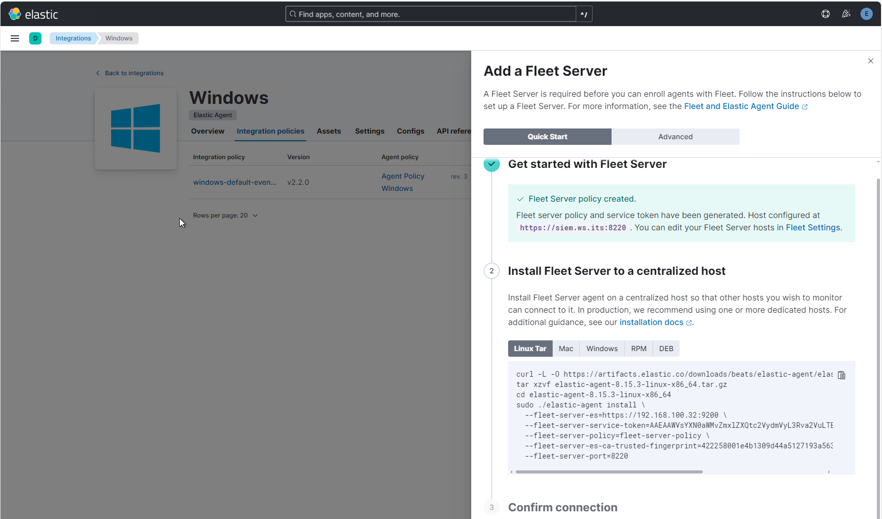Go back to integrations
This screenshot has height=519, width=882.
130,73
